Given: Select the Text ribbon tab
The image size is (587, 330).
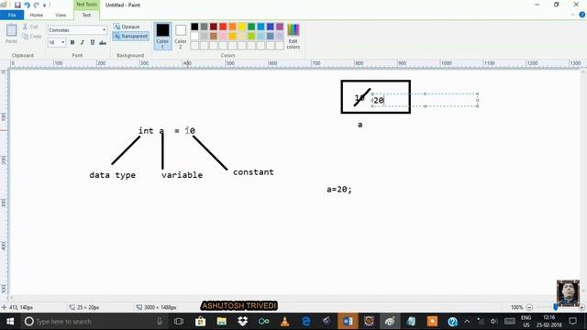Looking at the screenshot, I should coord(86,15).
